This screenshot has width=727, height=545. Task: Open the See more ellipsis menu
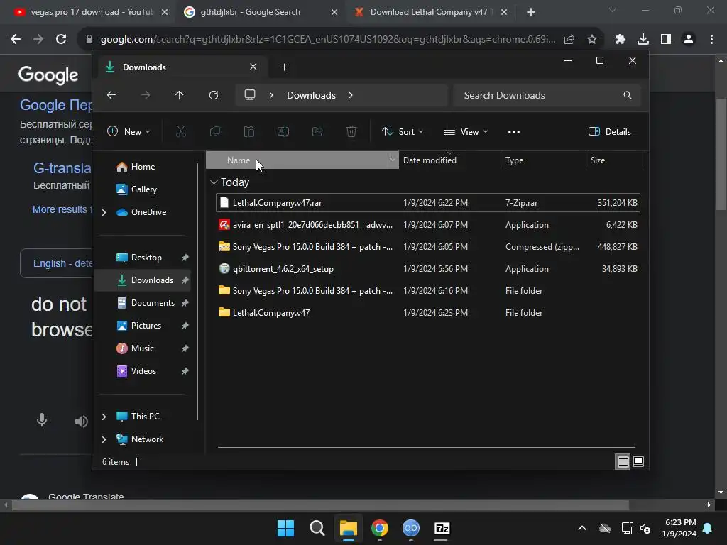pyautogui.click(x=514, y=131)
